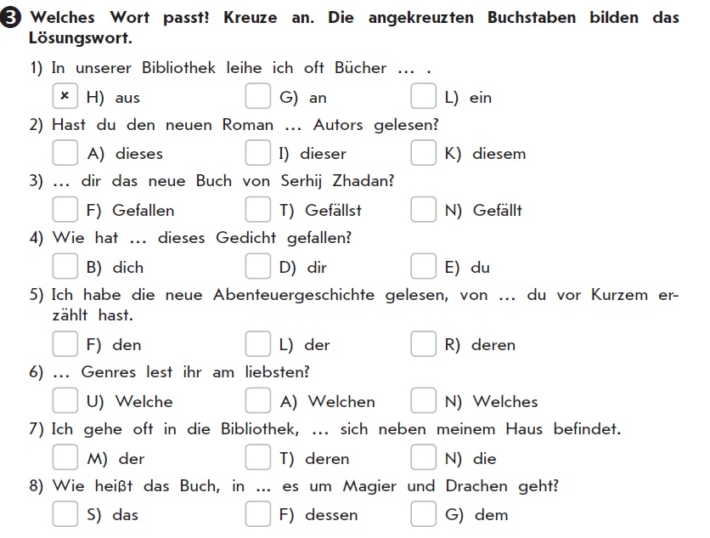Uncheck the marked 'H) aus' checkbox
The image size is (710, 538).
click(65, 97)
